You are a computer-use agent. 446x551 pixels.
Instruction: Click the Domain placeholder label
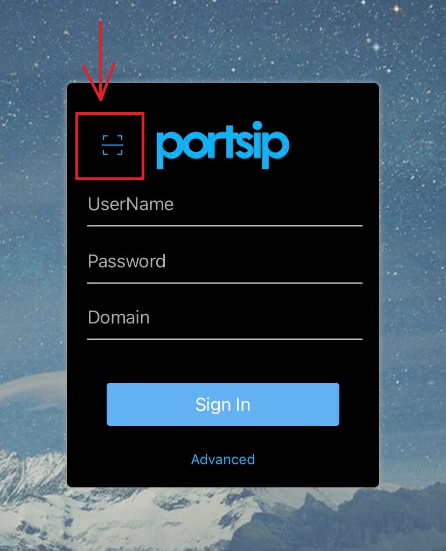tap(119, 318)
